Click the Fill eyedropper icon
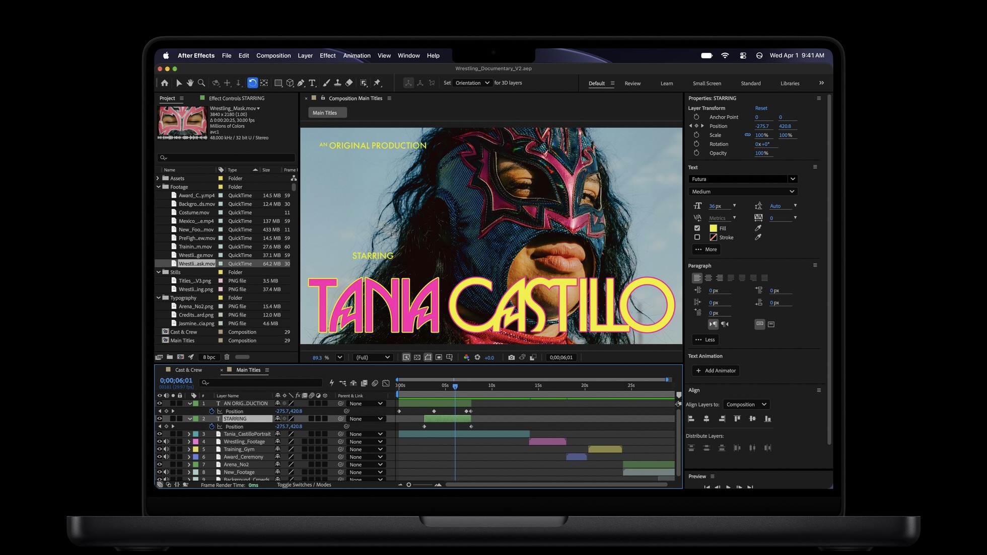The height and width of the screenshot is (555, 987). 758,228
